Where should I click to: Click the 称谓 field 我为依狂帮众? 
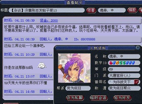coord(124,88)
